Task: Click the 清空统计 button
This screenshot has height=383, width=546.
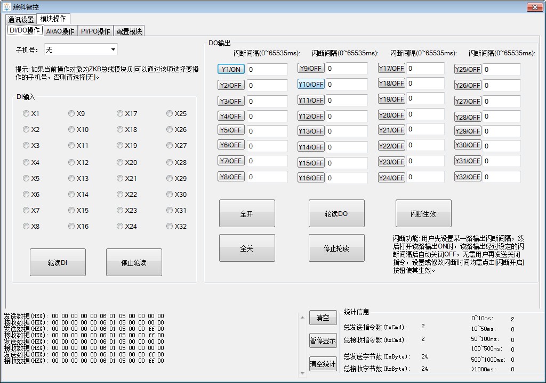Action: (x=323, y=364)
